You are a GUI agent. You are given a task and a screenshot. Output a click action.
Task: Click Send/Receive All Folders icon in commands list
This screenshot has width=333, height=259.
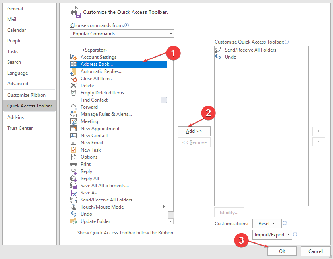(74, 200)
